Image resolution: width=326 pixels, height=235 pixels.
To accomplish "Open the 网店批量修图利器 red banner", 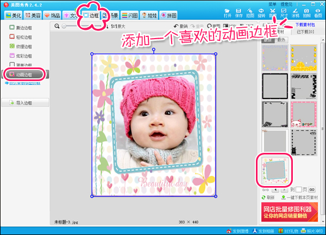I will click(290, 212).
